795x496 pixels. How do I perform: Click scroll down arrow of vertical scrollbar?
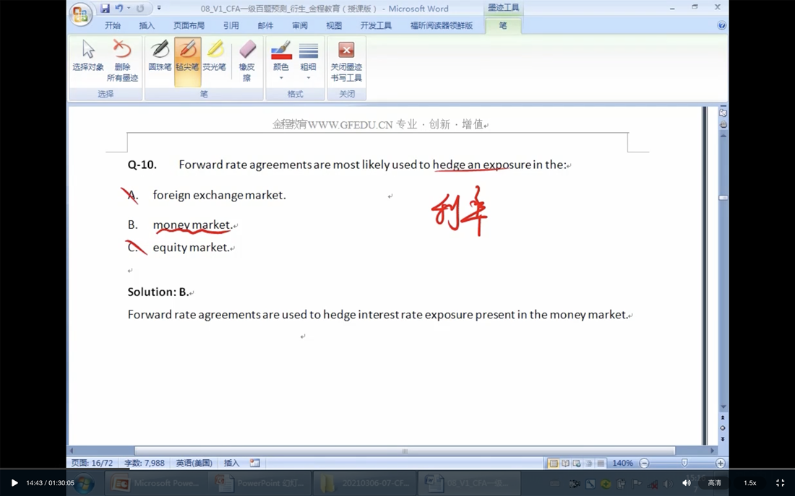(723, 406)
